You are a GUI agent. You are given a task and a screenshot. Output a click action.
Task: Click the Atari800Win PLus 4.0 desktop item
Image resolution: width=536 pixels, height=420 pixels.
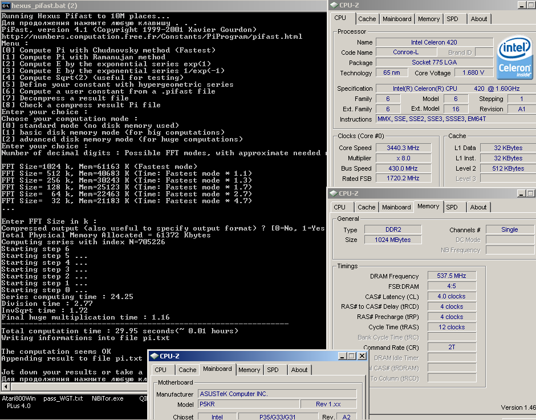point(19,402)
